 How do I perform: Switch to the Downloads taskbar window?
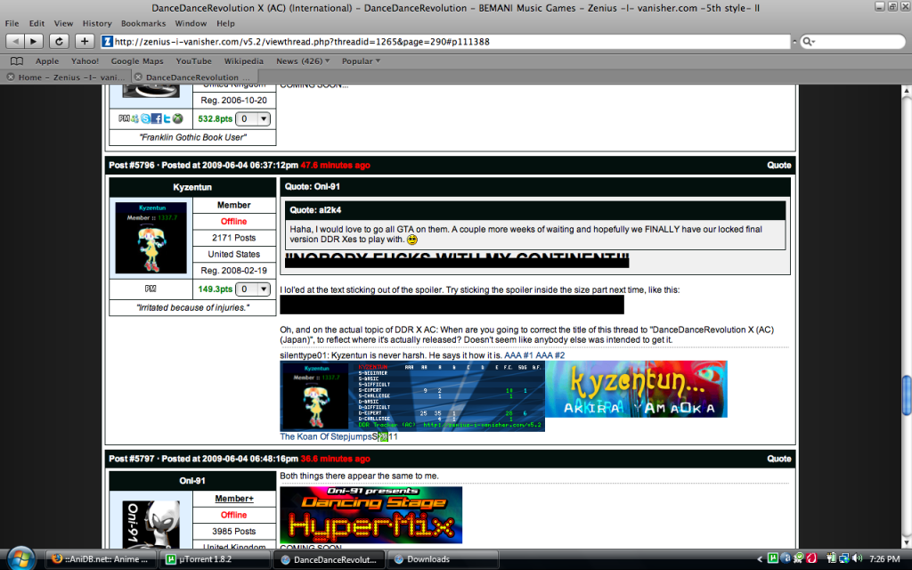pos(443,559)
